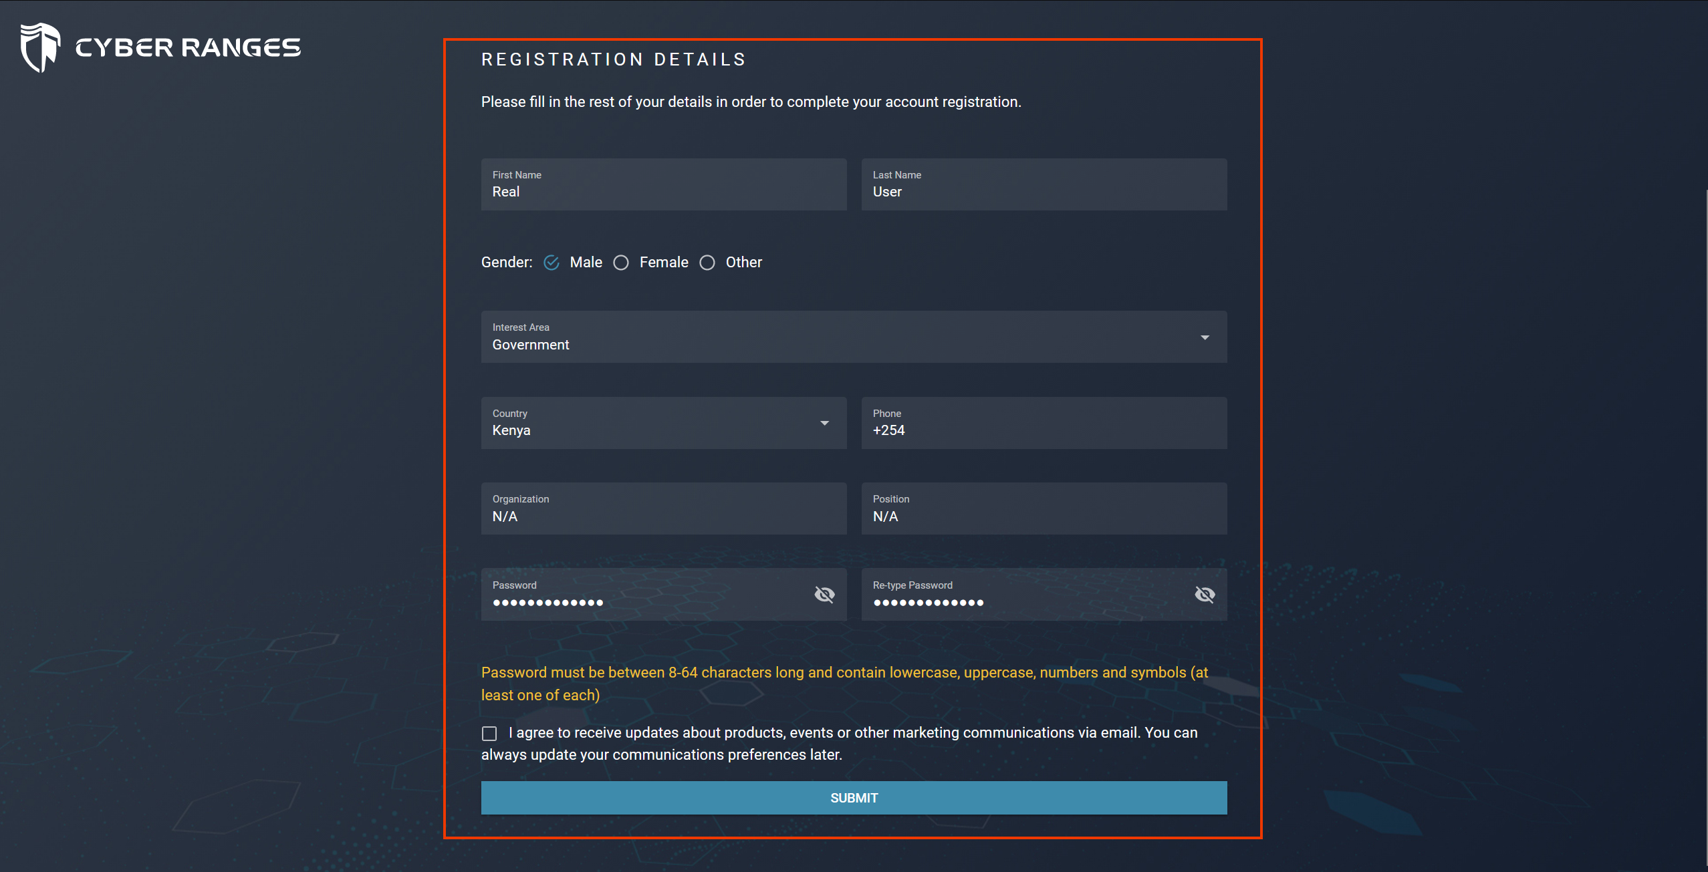This screenshot has height=872, width=1708.
Task: Click the CYBER RANGES wordmark
Action: 187,47
